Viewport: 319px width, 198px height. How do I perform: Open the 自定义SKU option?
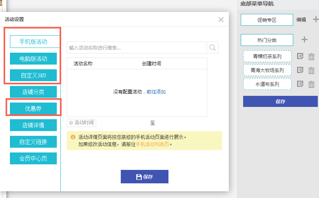coord(33,75)
